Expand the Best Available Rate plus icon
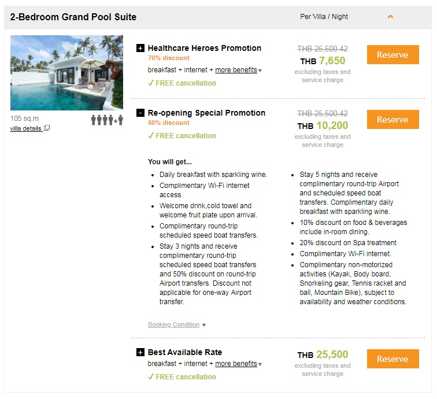 coord(140,353)
